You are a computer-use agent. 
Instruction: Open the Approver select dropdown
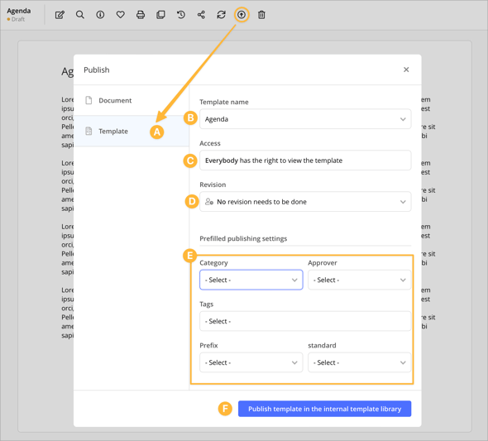[360, 280]
